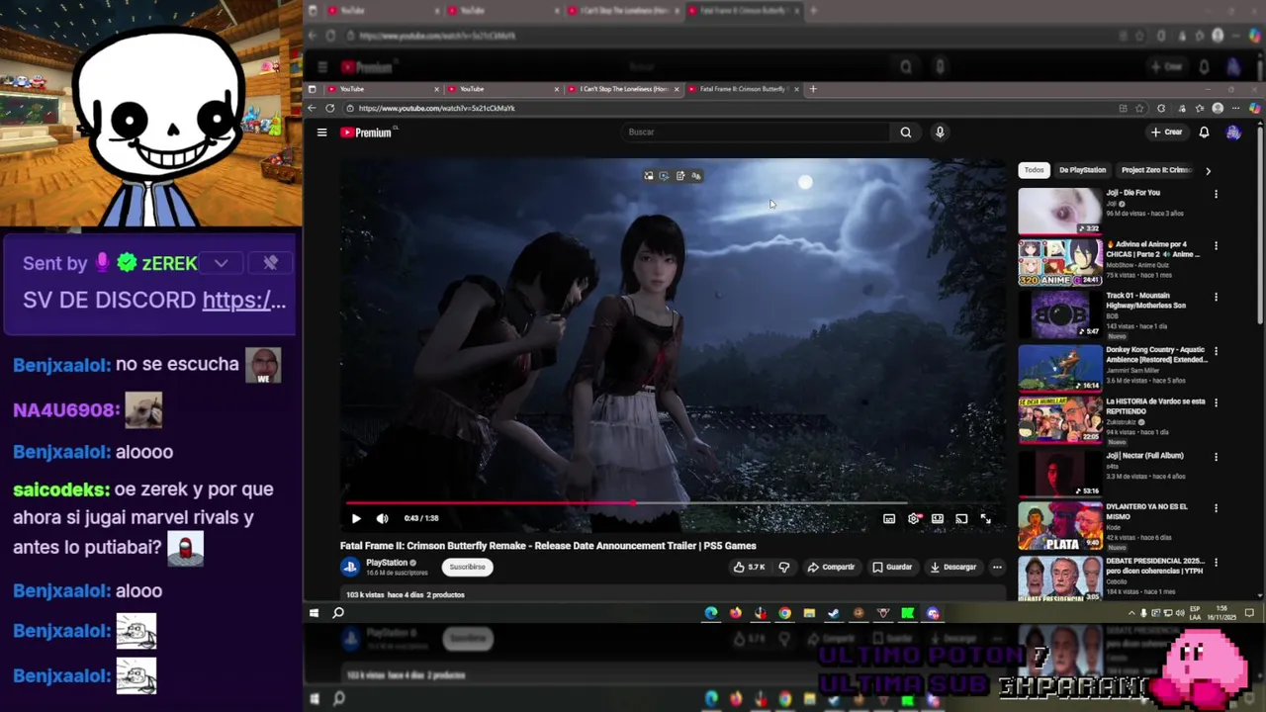Switch to the Fatal Frame II browser tab
Screen dimensions: 1266x712
[744, 89]
